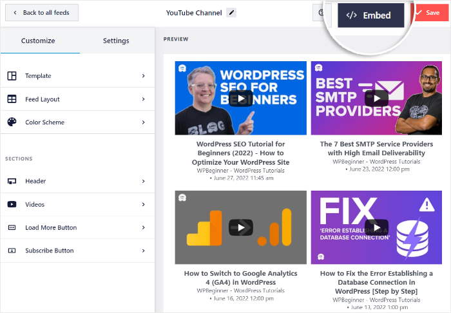Expand the Template chevron arrow
Image resolution: width=451 pixels, height=313 pixels.
coord(143,76)
